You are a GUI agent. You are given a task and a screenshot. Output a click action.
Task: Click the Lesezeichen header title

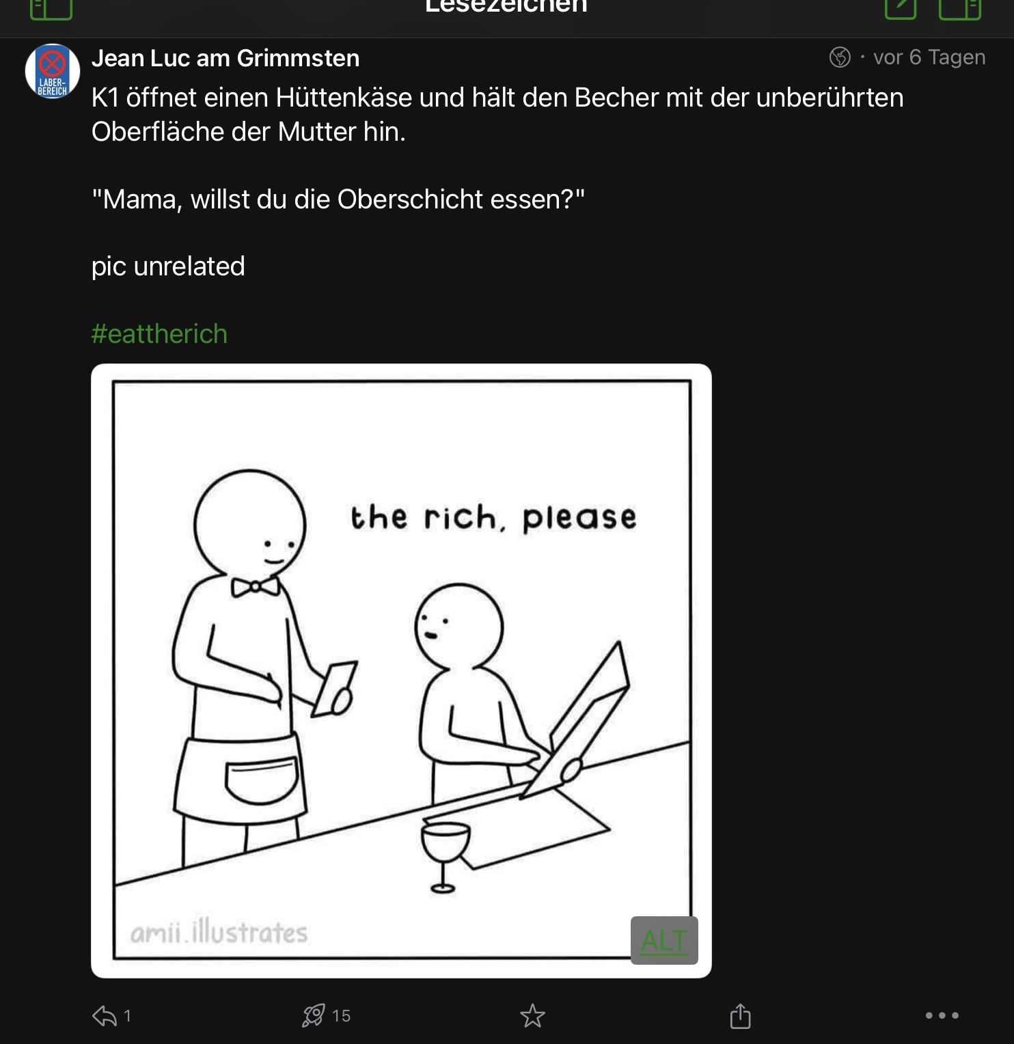(506, 7)
